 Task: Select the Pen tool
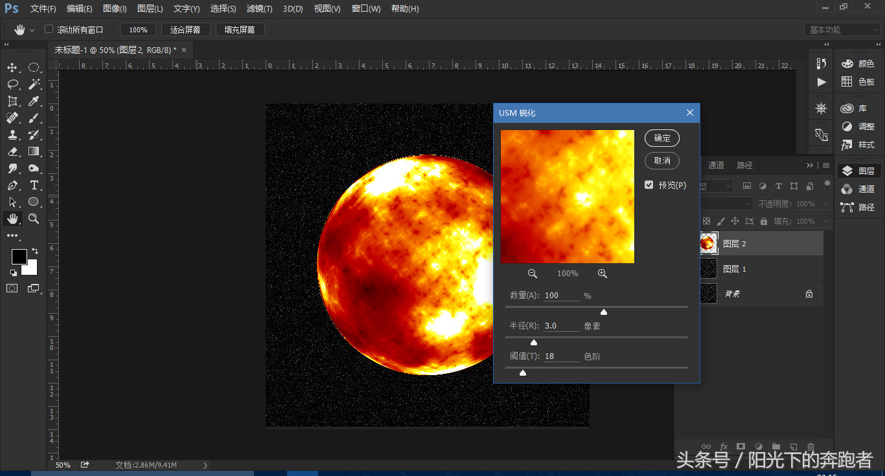pyautogui.click(x=12, y=186)
